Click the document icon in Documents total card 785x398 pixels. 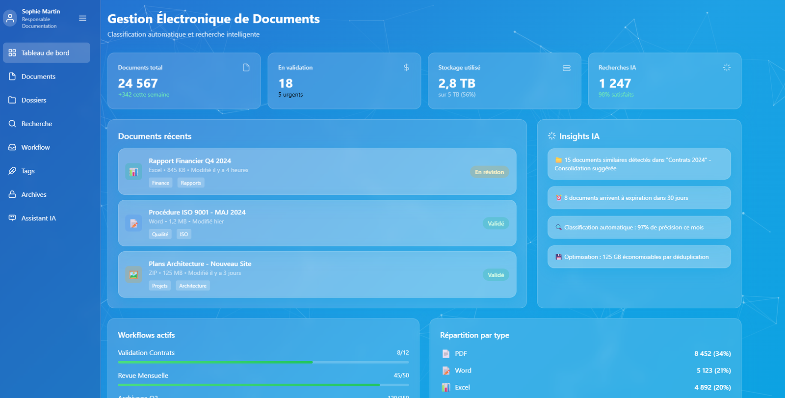[x=246, y=68]
